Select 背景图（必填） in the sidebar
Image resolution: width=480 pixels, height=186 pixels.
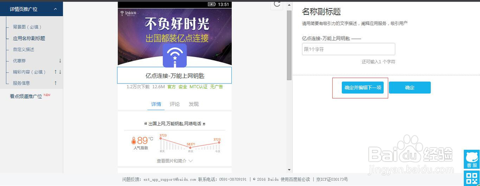pyautogui.click(x=27, y=27)
